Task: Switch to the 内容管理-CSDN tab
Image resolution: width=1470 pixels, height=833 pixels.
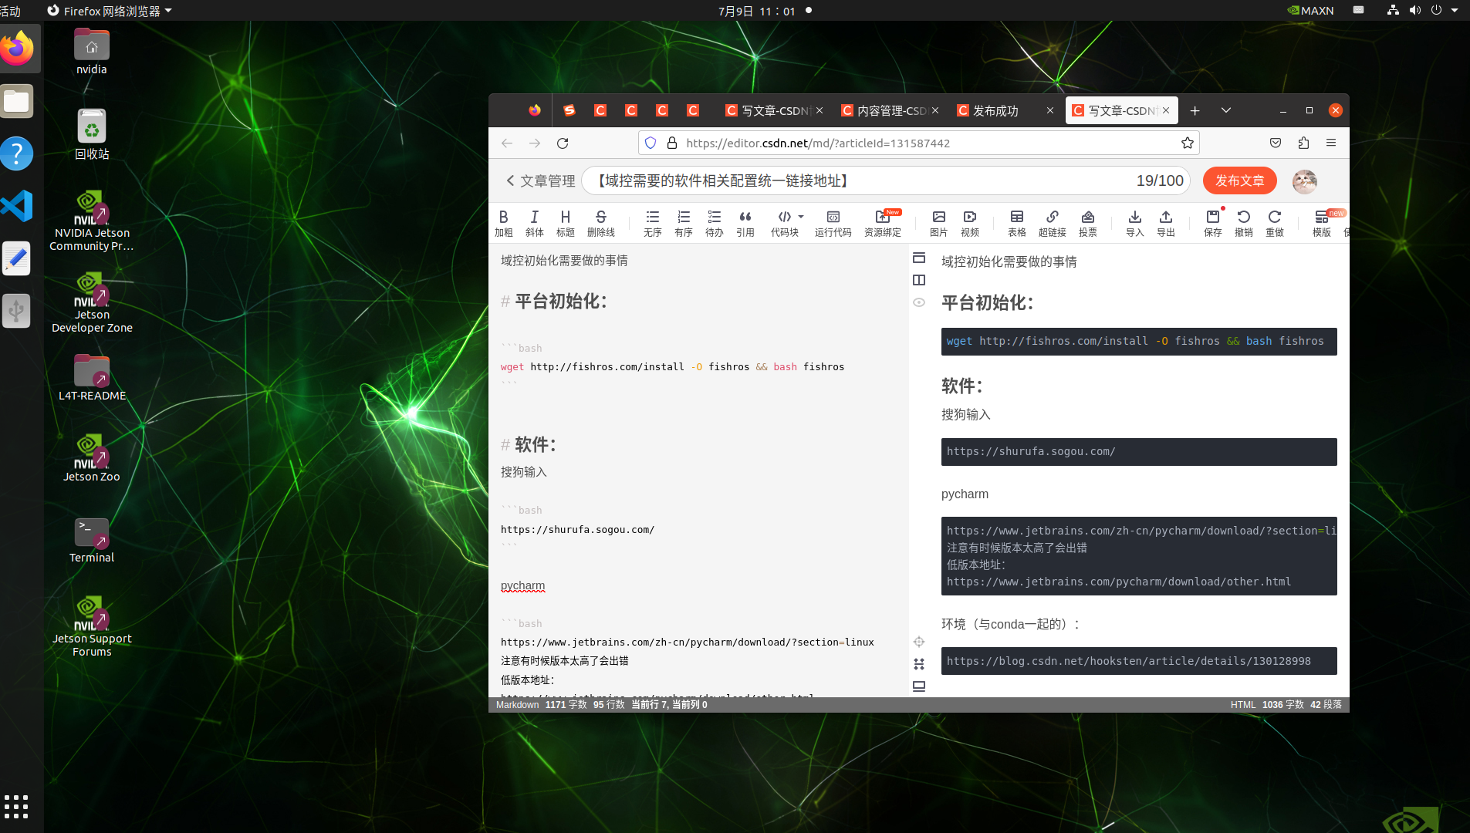Action: 890,110
